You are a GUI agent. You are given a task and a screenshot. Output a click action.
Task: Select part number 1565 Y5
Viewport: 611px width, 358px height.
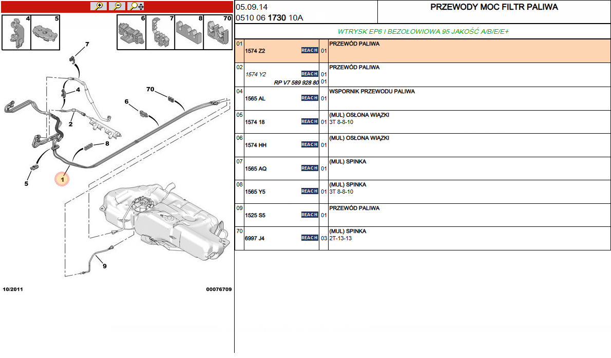255,192
